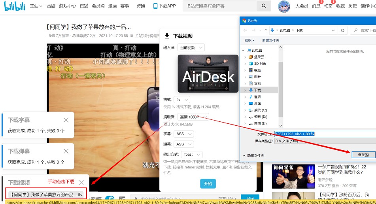The width and height of the screenshot is (376, 204).
Task: Click Forward arrow in Save As dialog
Action: tap(253, 30)
